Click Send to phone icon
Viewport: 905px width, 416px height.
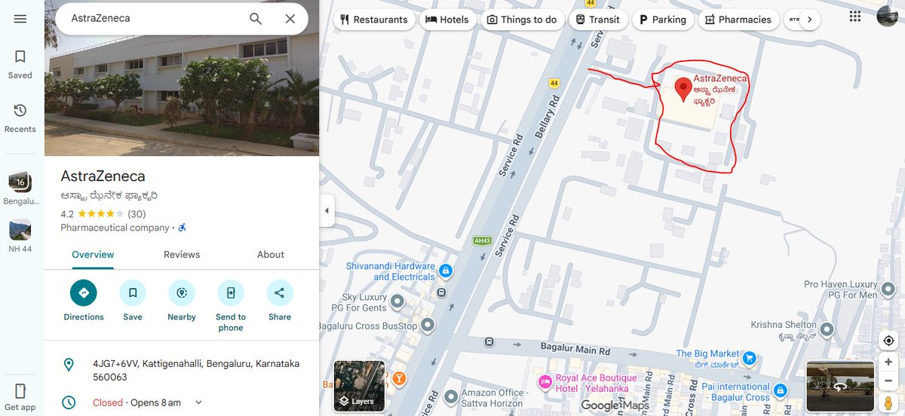click(231, 292)
